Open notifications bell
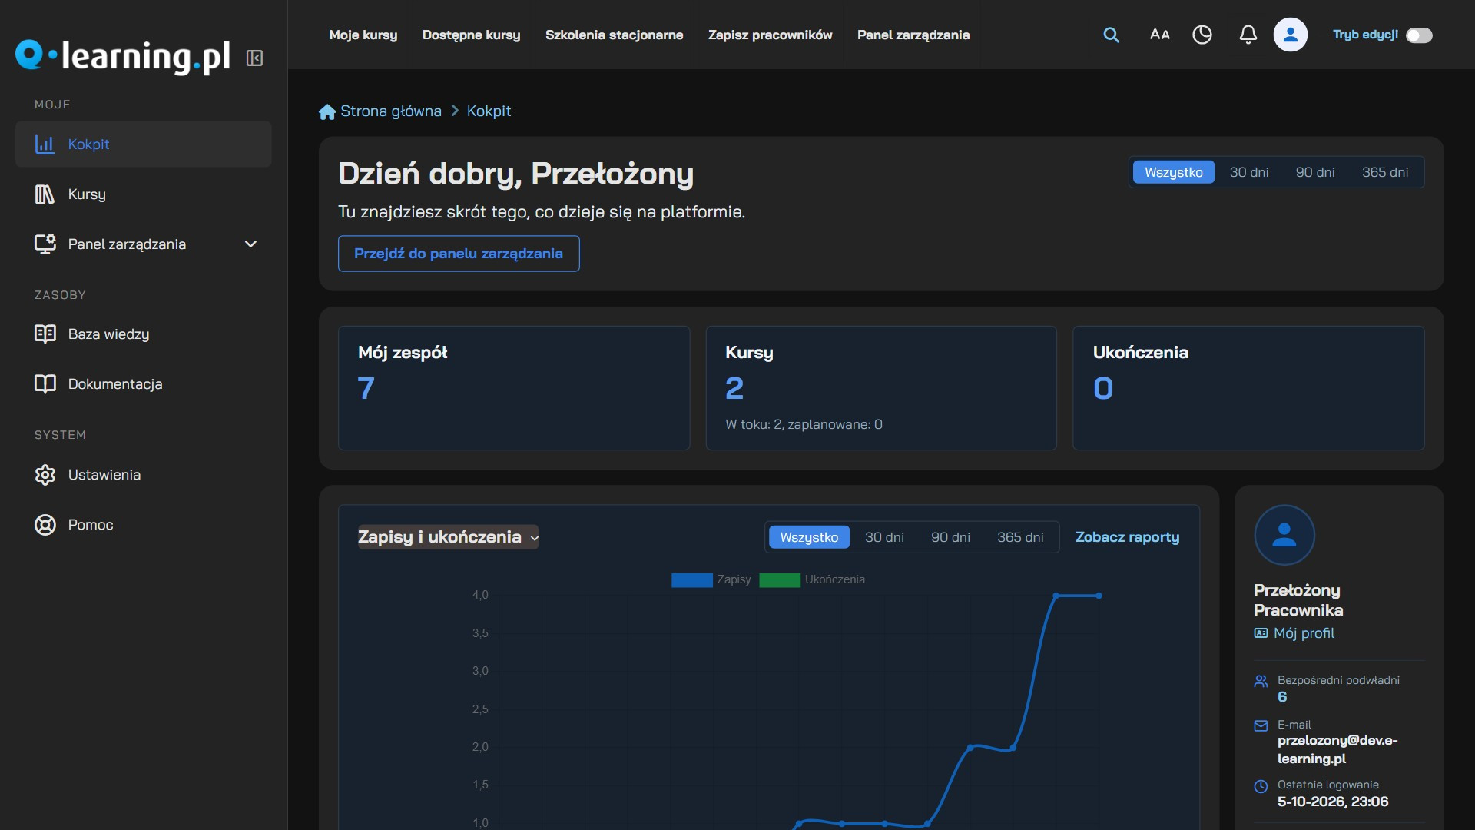1475x830 pixels. pos(1248,35)
